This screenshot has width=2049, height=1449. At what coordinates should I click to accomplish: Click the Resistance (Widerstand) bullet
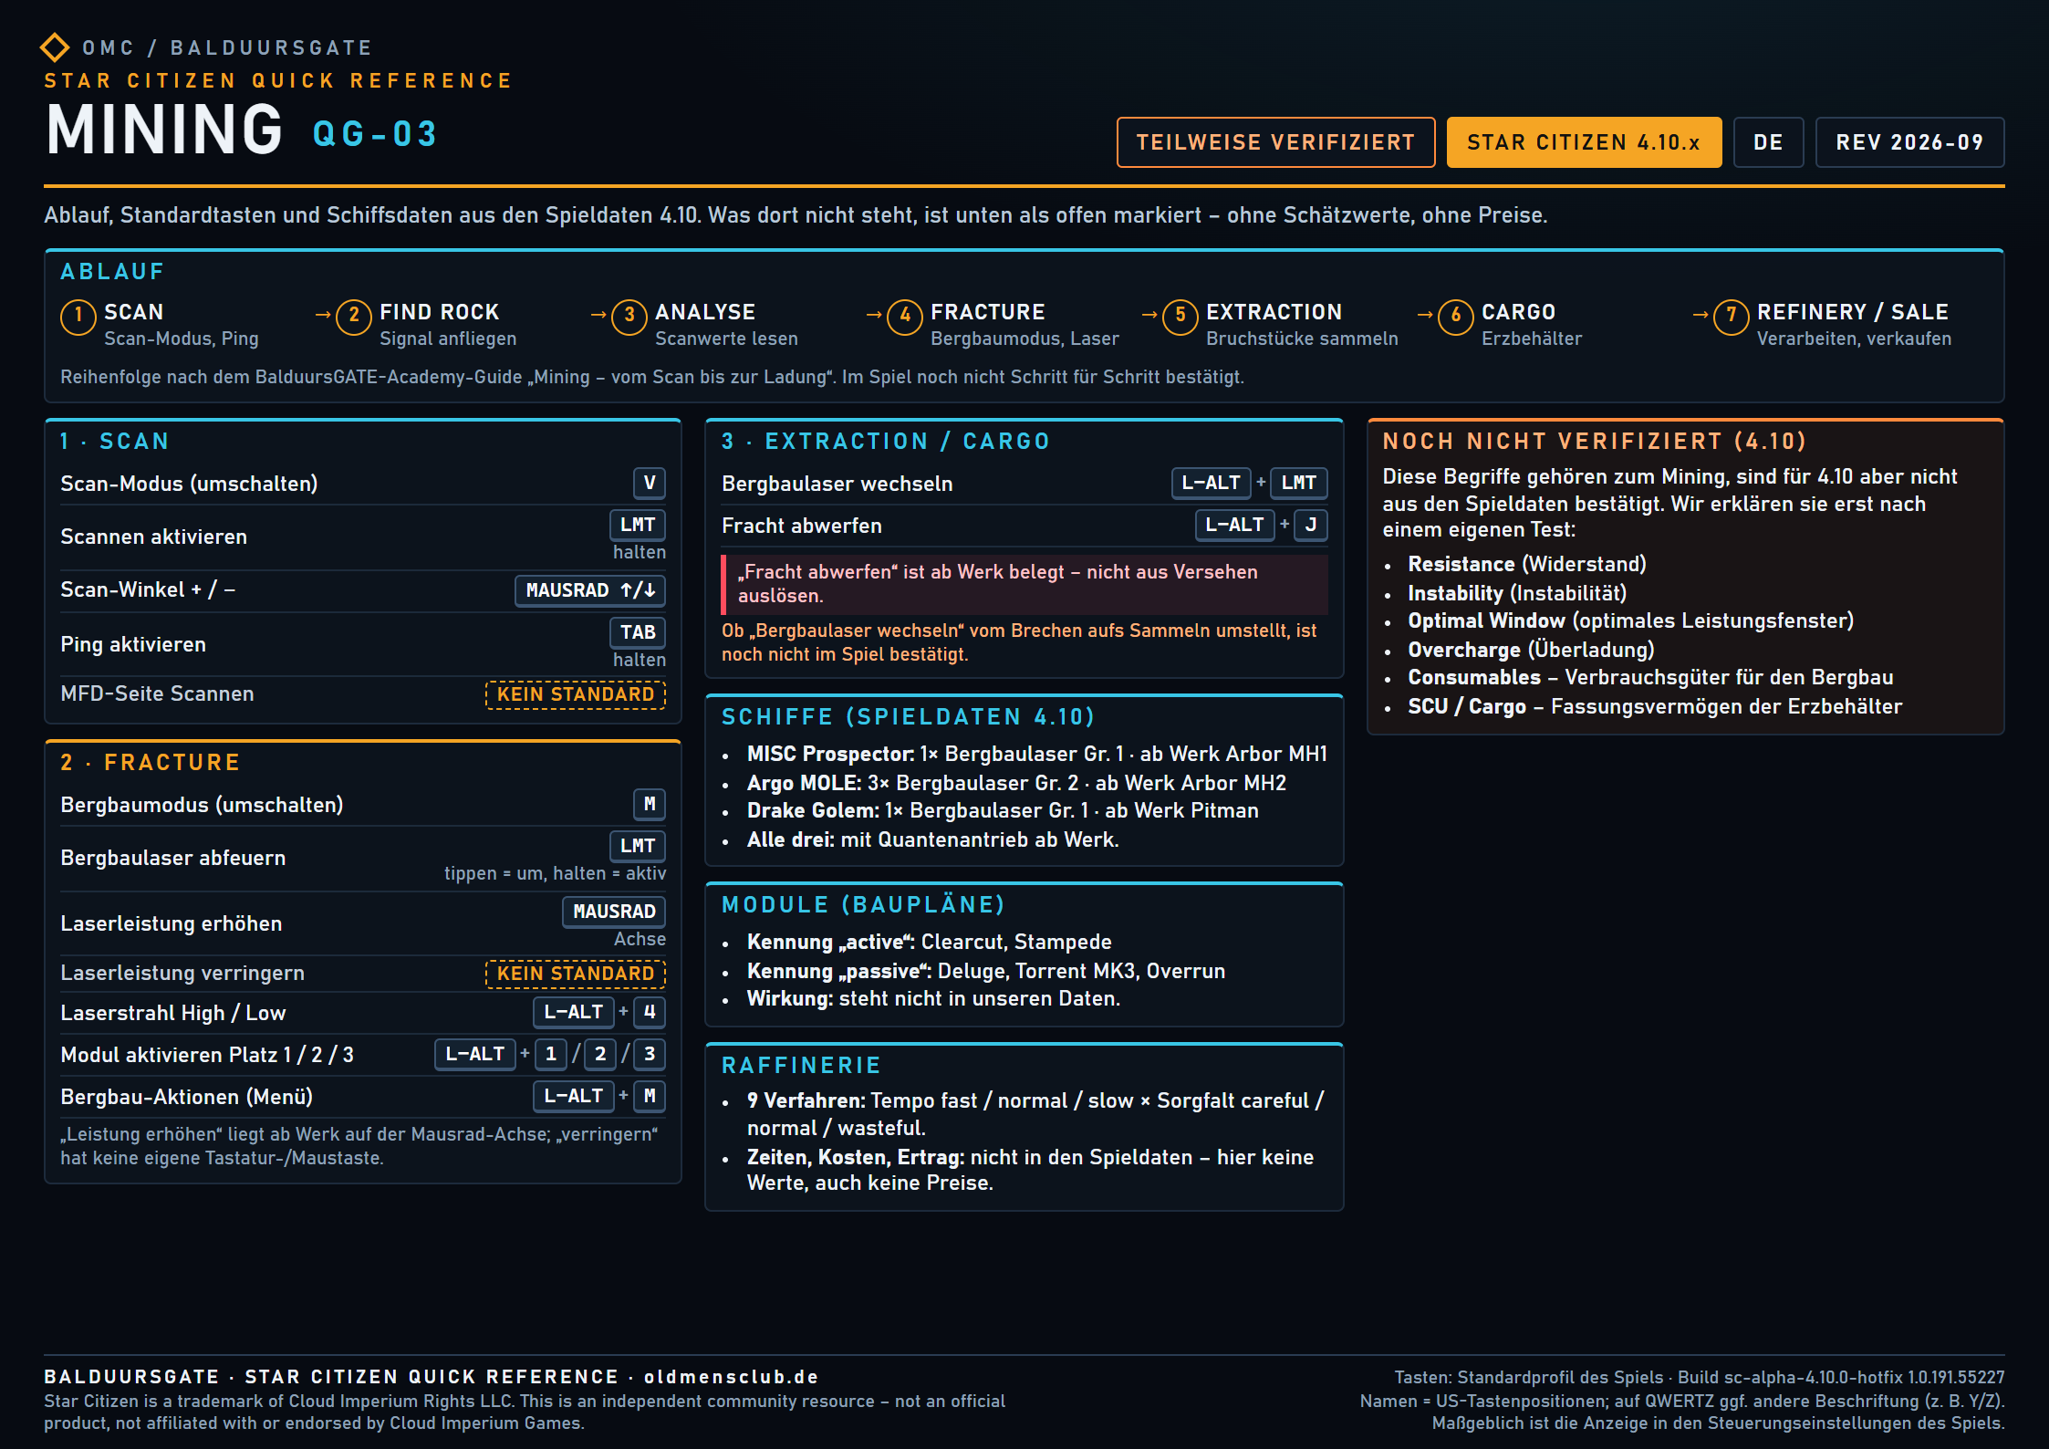[1527, 564]
